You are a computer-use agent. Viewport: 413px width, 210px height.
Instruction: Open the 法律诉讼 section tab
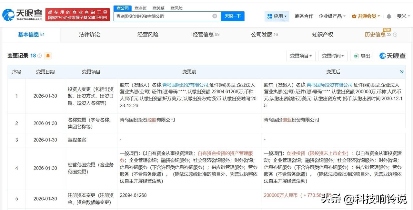(90, 34)
